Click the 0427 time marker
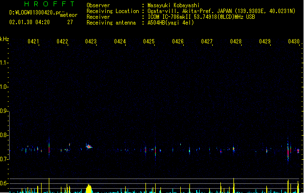 click(207, 41)
